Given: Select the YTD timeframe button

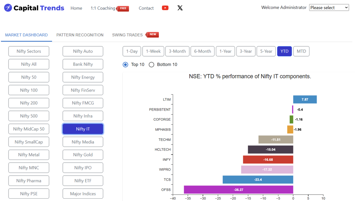Looking at the screenshot, I should click(x=285, y=51).
